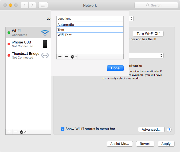Screen dimensions: 180x152
Task: Click the Done button
Action: click(x=115, y=68)
